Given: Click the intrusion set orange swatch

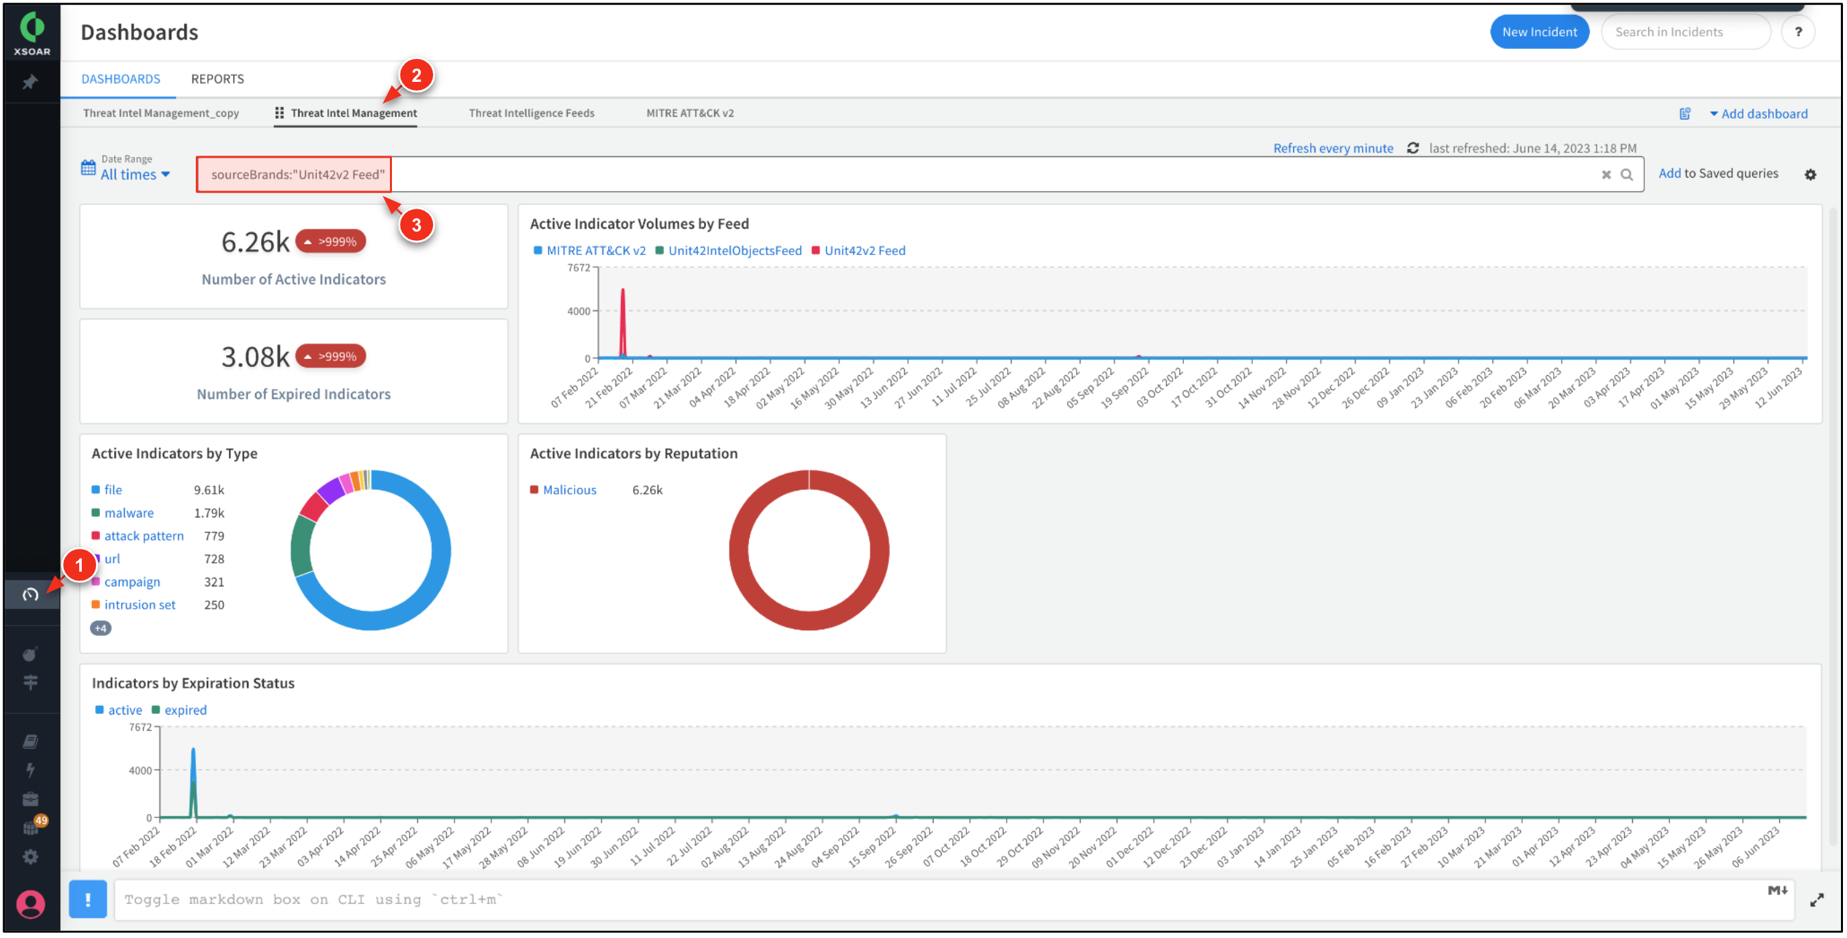Looking at the screenshot, I should (95, 605).
